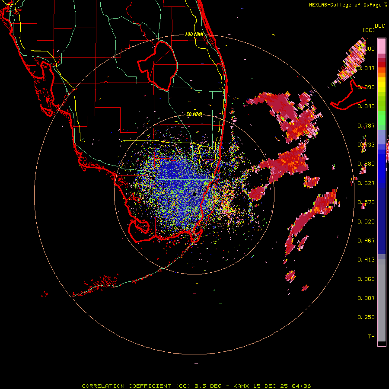Screen dimensions: 389x389
Task: Click the 0.413 legend value
Action: [x=366, y=260]
